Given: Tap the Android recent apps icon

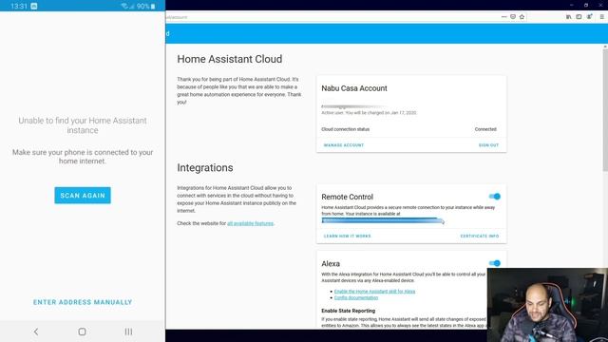Looking at the screenshot, I should [128, 332].
